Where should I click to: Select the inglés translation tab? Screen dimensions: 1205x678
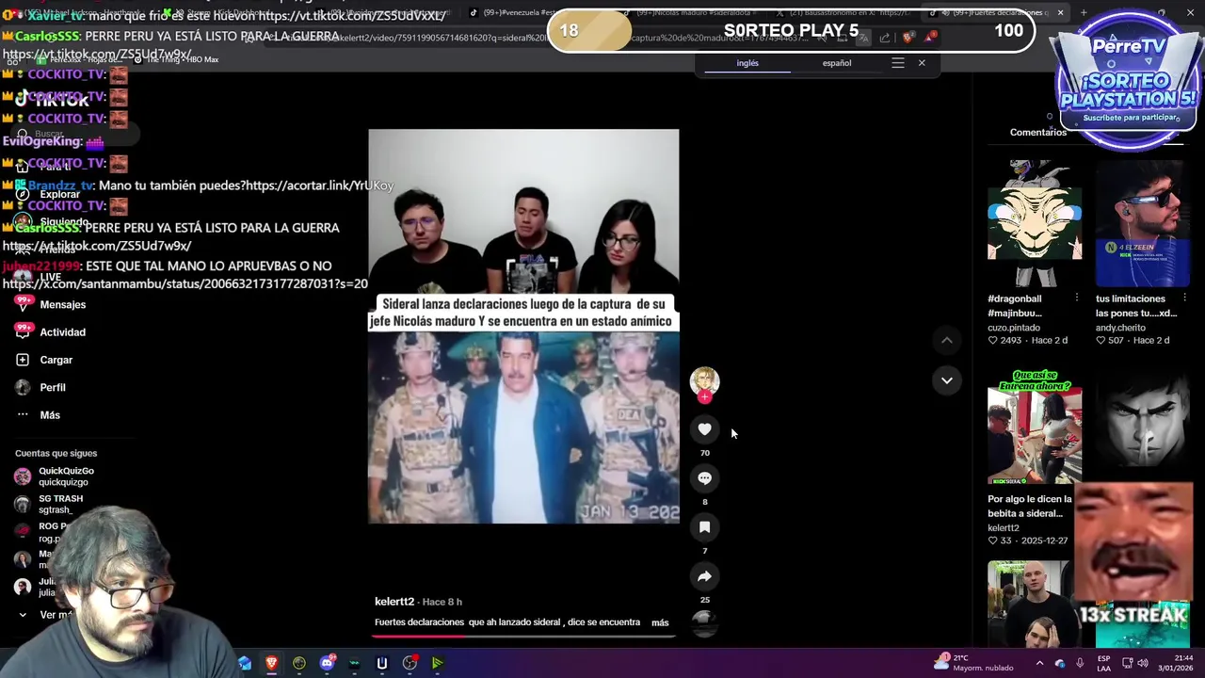747,63
